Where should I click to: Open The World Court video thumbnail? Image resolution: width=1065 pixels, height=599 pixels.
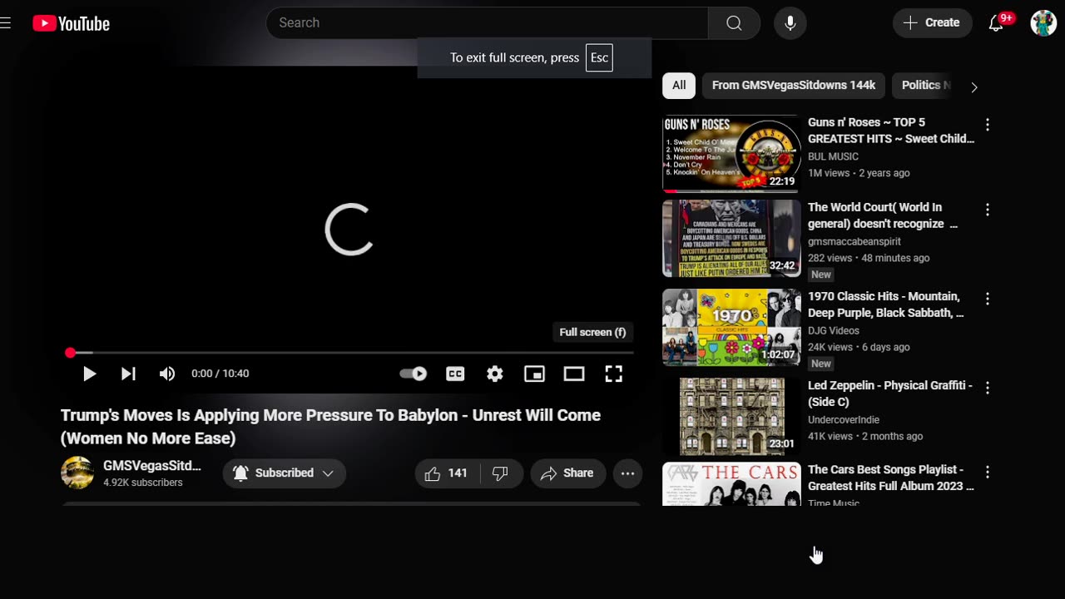pos(731,239)
